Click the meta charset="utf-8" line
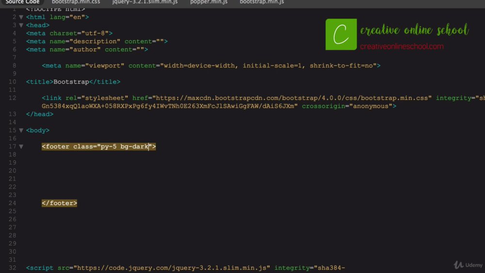This screenshot has width=485, height=273. [69, 33]
